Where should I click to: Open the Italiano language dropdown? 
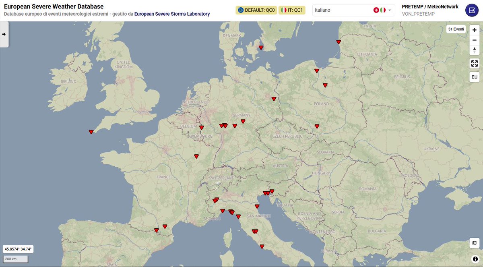(x=354, y=10)
